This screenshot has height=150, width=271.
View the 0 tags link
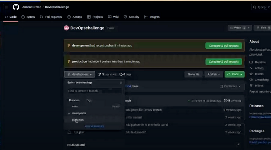(125, 74)
